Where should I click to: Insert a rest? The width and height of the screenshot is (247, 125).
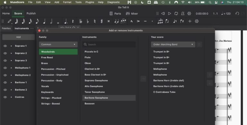pyautogui.click(x=73, y=21)
